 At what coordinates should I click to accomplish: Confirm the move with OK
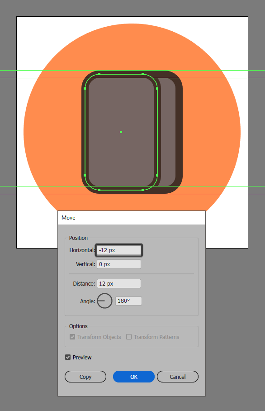click(134, 377)
